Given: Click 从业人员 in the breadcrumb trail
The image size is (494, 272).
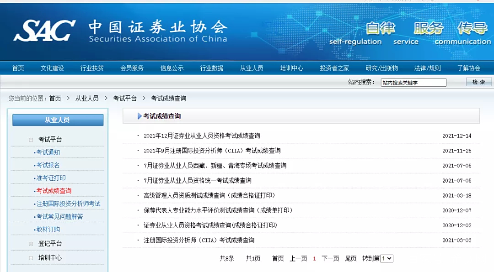Looking at the screenshot, I should (87, 98).
